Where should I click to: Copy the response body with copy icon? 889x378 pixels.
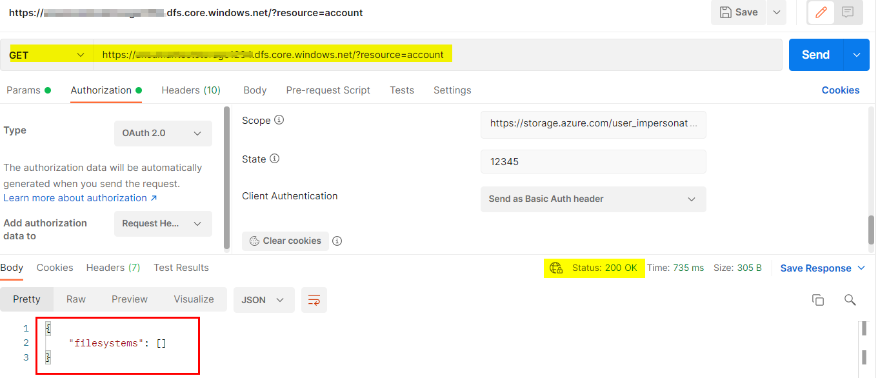point(818,300)
